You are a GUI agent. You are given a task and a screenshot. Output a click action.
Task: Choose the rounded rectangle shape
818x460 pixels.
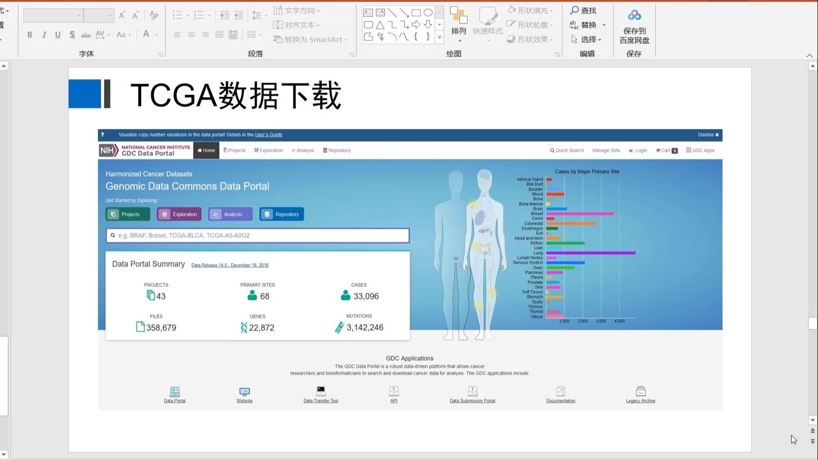(368, 24)
